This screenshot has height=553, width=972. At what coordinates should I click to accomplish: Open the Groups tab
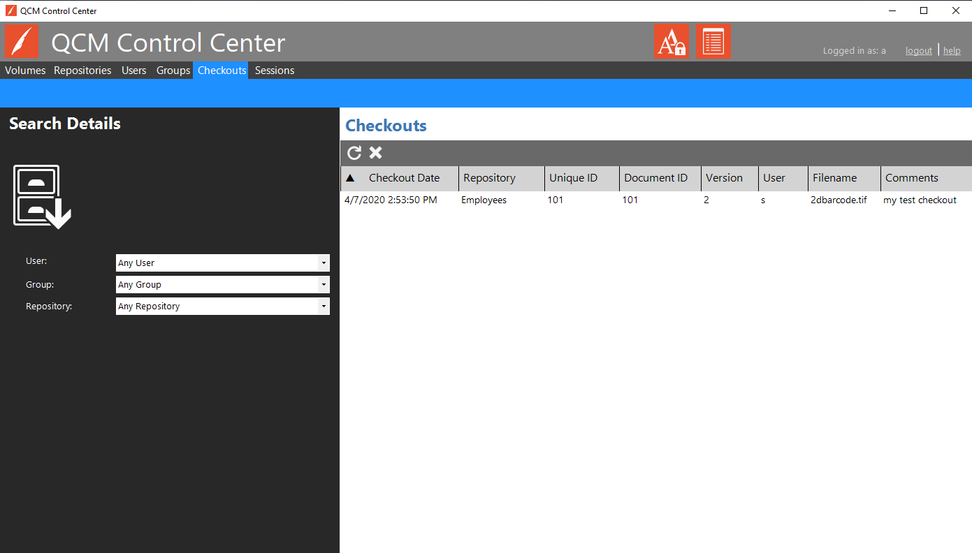pos(173,71)
